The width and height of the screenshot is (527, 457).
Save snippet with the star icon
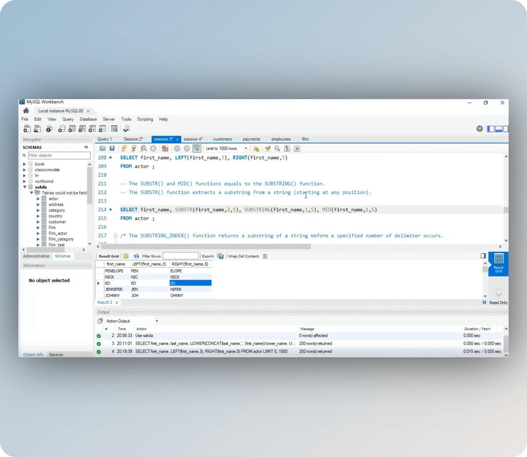click(256, 149)
